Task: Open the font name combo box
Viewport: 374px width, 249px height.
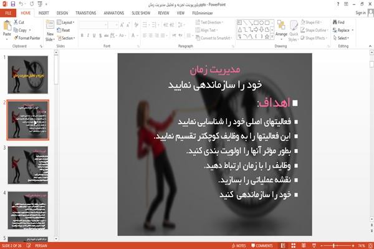Action: 93,24
